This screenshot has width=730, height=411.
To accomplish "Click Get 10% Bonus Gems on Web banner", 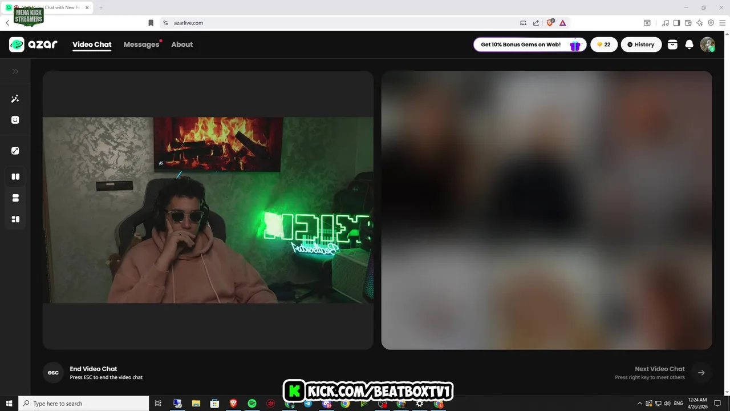I will coord(530,45).
